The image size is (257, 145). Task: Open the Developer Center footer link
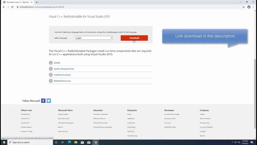(x=170, y=118)
